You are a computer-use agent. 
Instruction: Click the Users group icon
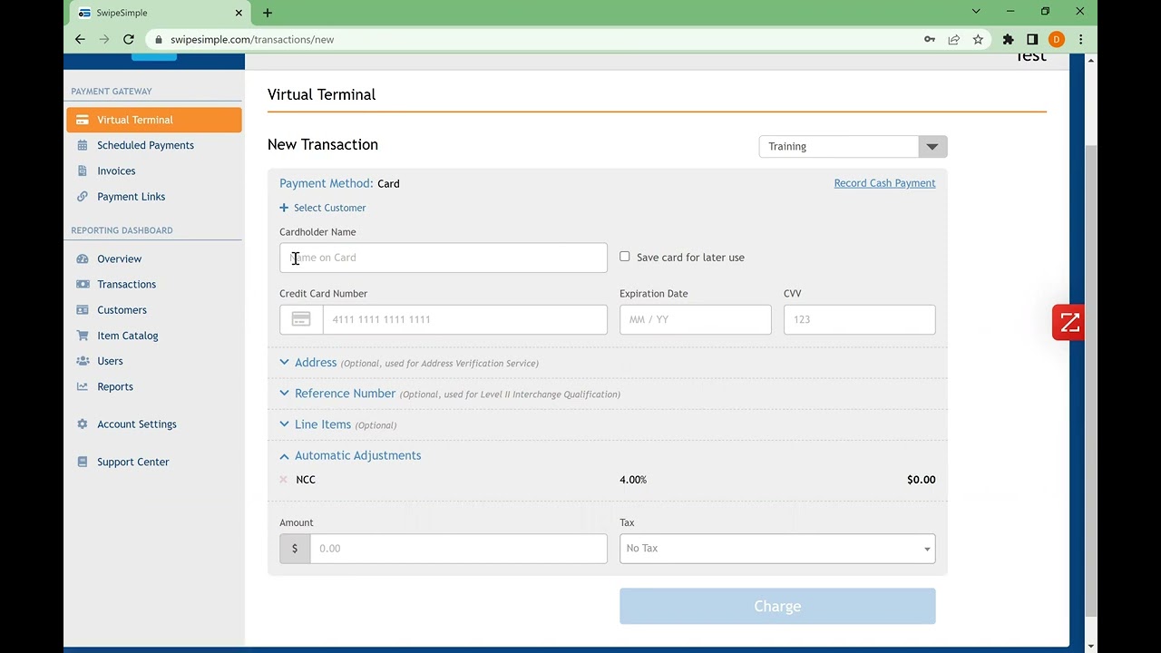coord(83,360)
